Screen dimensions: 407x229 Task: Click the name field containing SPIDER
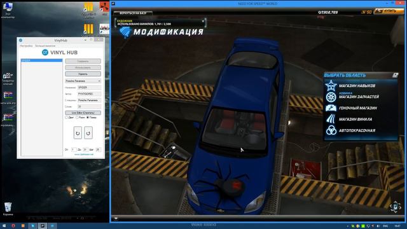click(x=89, y=88)
